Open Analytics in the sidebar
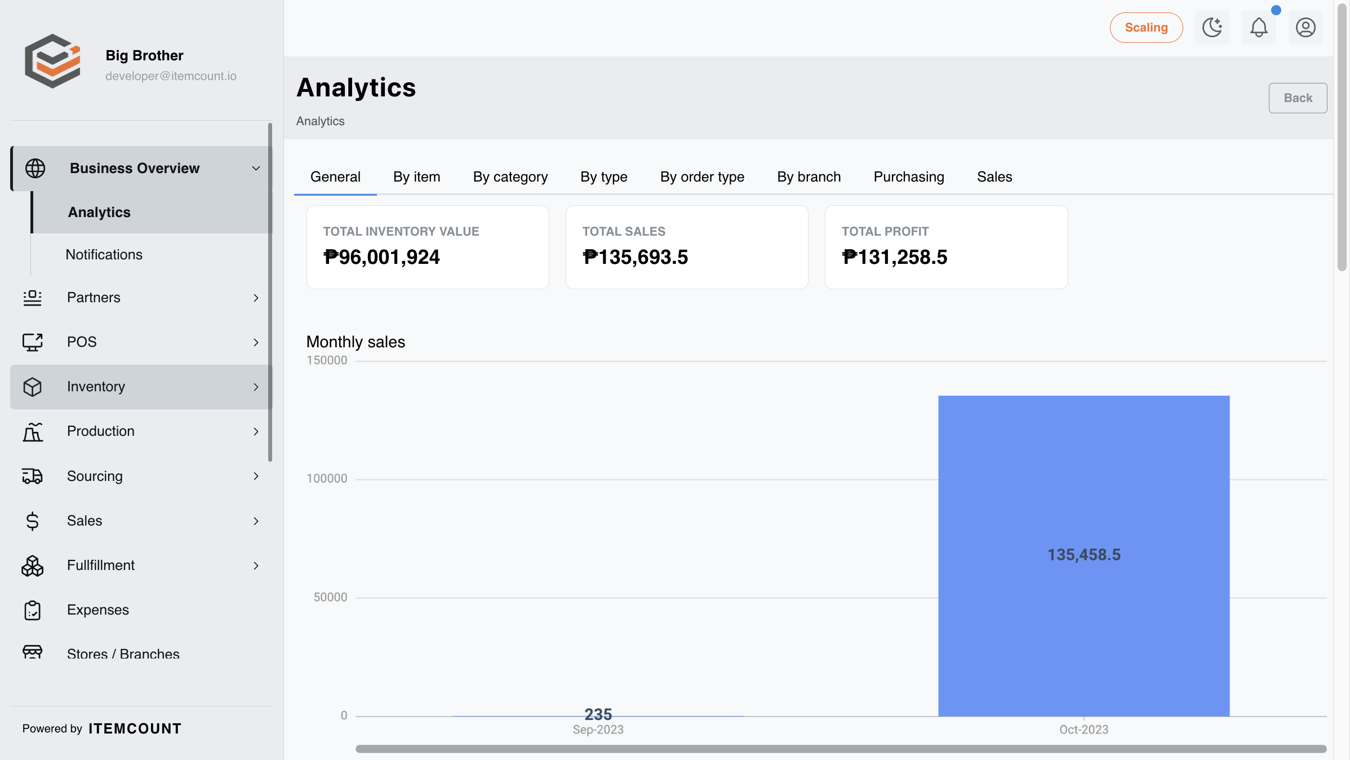Screen dimensions: 1350x760 (152, 212)
